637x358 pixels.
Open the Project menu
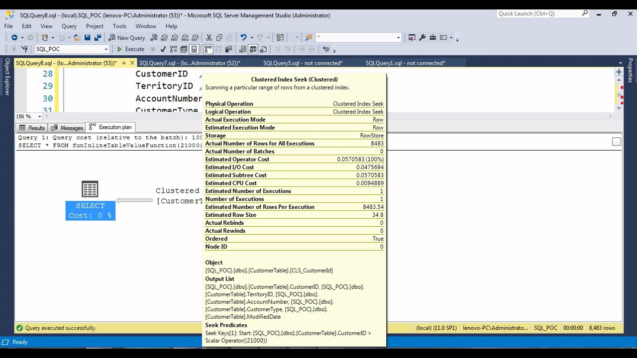click(95, 26)
